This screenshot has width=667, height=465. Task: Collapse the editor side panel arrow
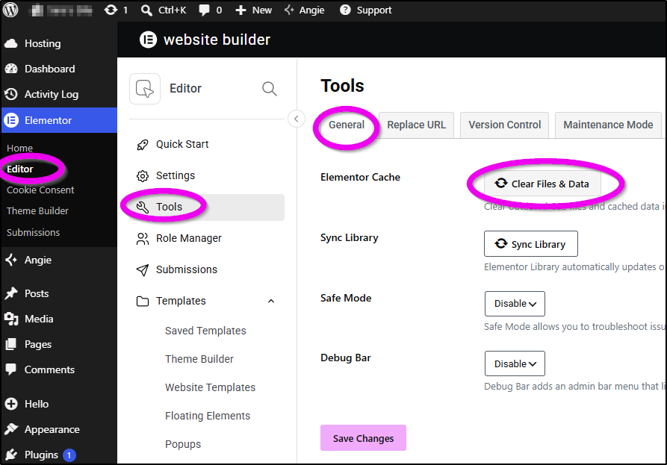297,119
